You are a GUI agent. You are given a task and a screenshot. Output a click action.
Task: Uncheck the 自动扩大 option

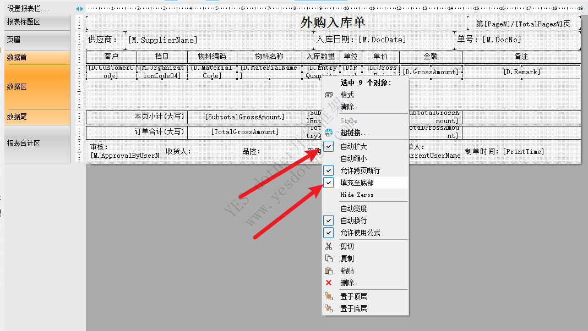point(329,146)
